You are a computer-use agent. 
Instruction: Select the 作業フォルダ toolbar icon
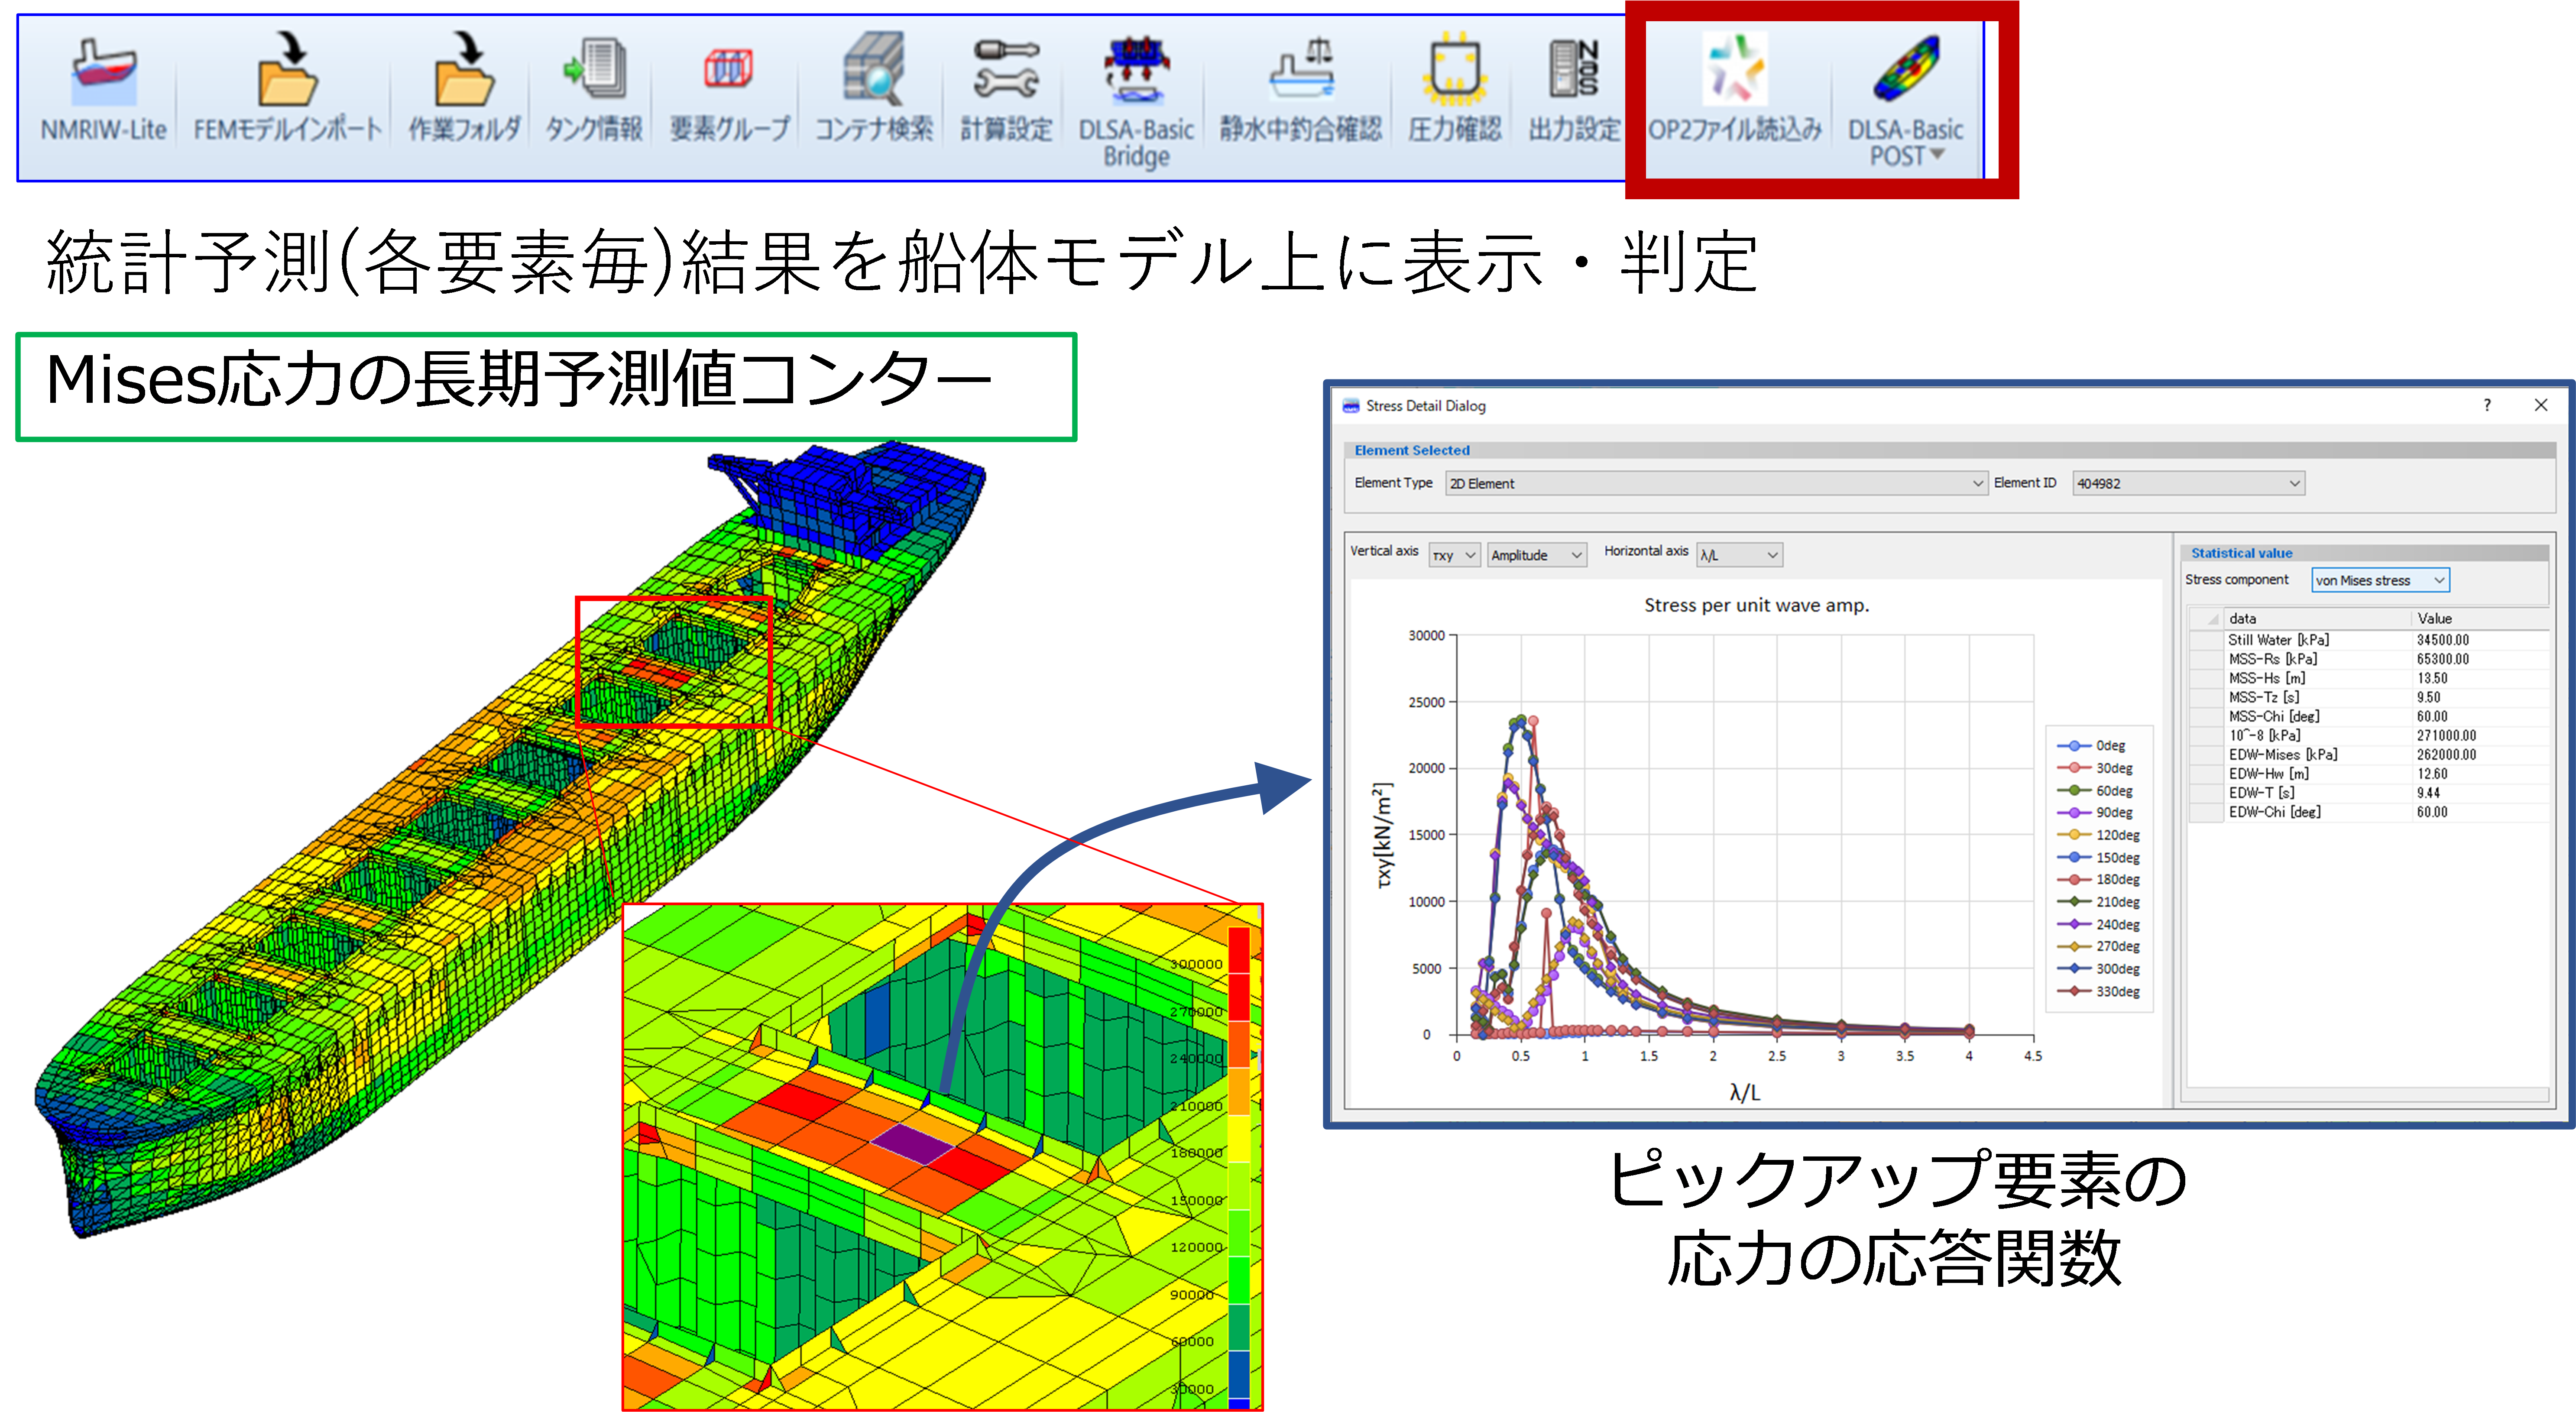coord(464,70)
